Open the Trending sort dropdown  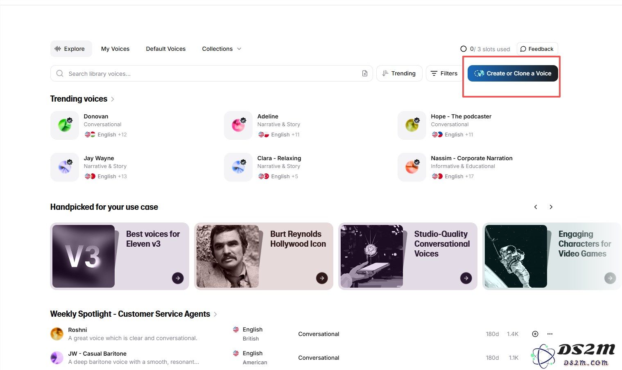coord(399,73)
